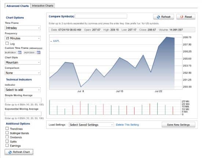Click the 205.00 price axis label

click(187, 58)
